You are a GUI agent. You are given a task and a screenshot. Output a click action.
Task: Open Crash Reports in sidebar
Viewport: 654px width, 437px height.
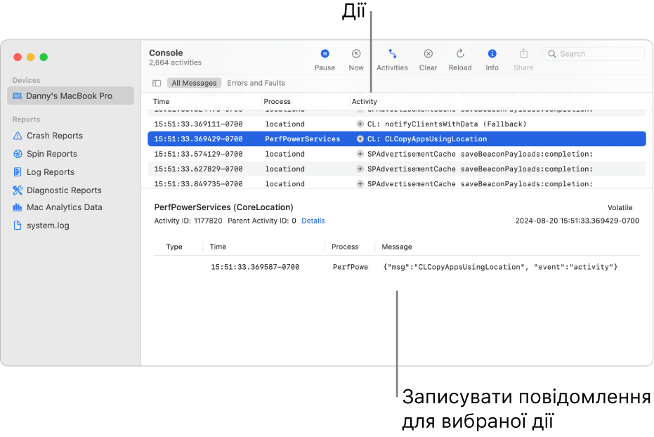(55, 136)
